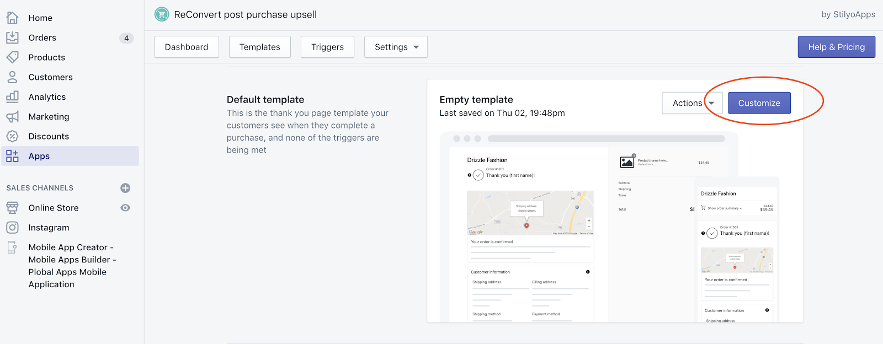Click the Products tag icon
The height and width of the screenshot is (344, 883).
[12, 57]
